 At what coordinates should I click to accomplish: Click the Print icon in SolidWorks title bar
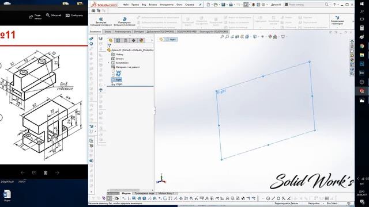[231, 5]
